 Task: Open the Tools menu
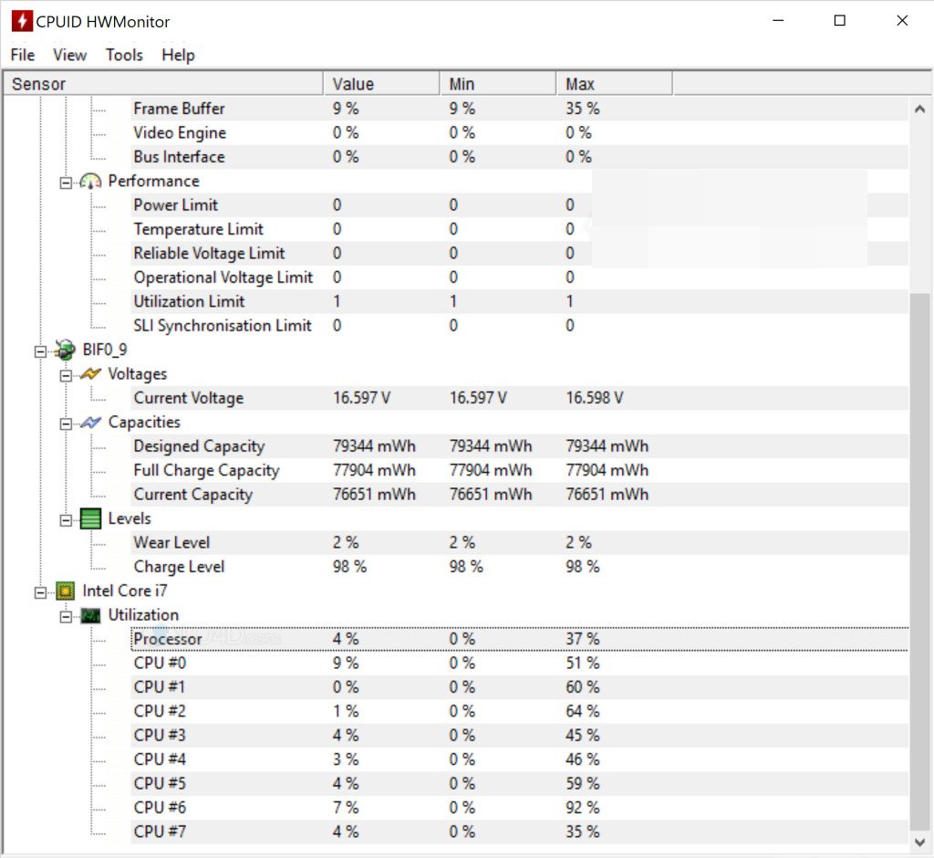(123, 55)
